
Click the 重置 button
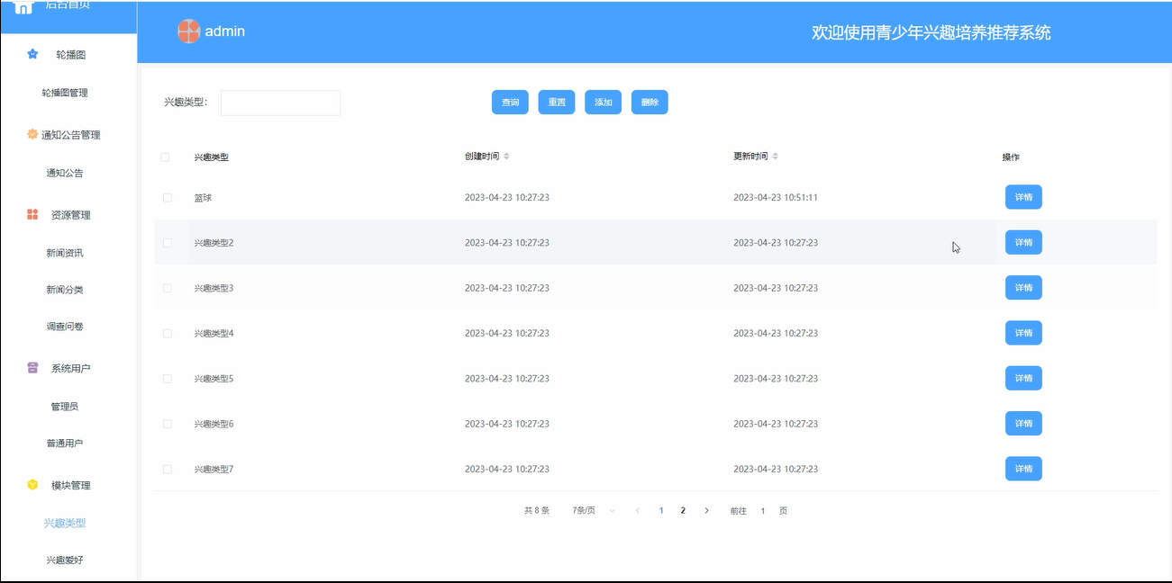pos(557,103)
